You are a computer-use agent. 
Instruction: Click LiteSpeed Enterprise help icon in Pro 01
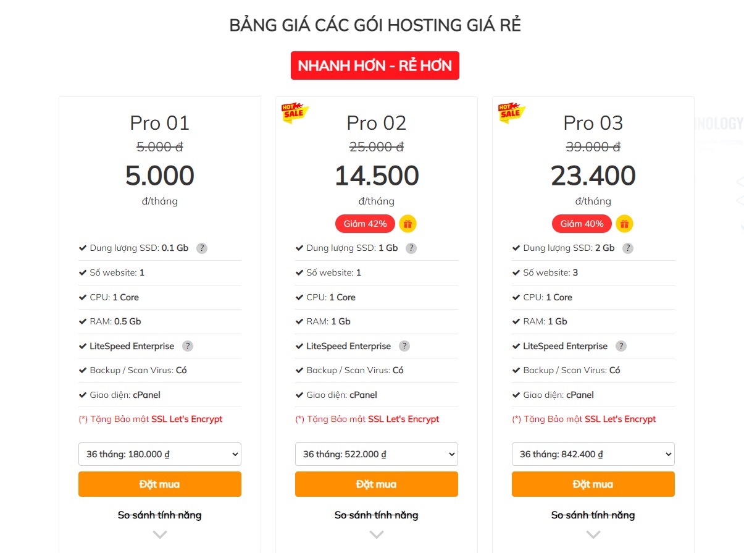188,346
